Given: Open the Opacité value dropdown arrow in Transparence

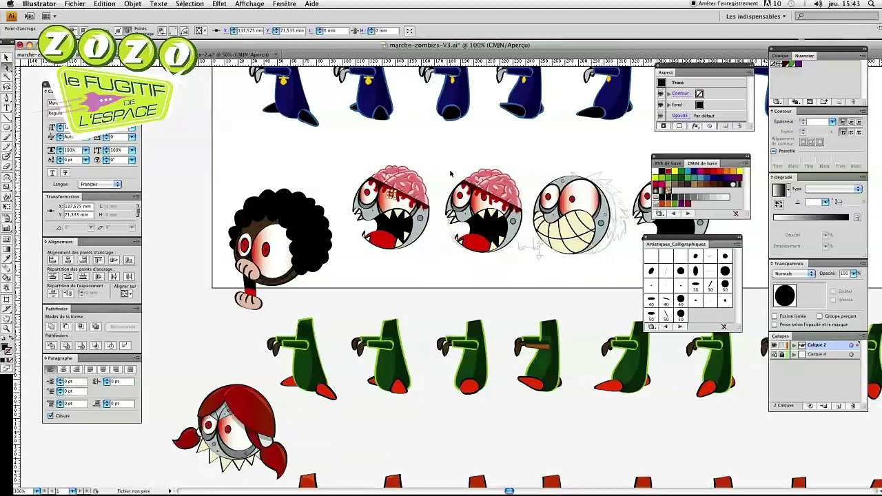Looking at the screenshot, I should pyautogui.click(x=853, y=273).
